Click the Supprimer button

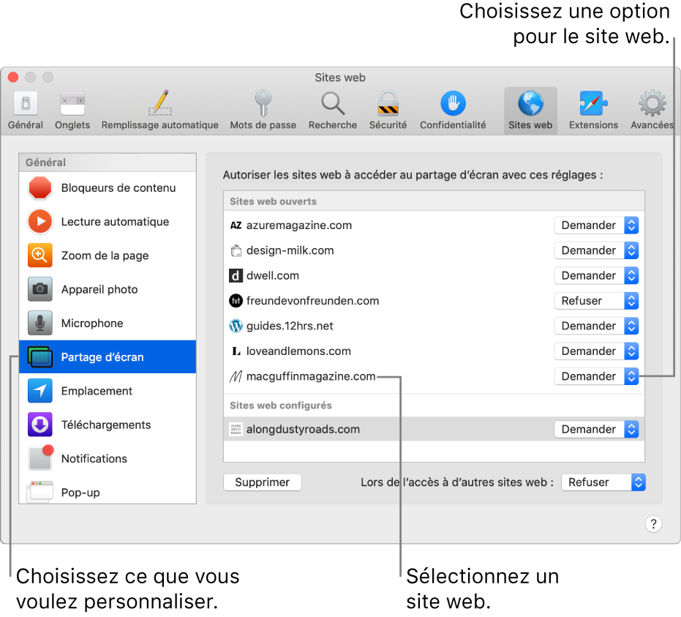[262, 482]
